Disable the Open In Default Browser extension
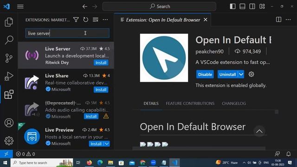The width and height of the screenshot is (297, 167). point(205,74)
